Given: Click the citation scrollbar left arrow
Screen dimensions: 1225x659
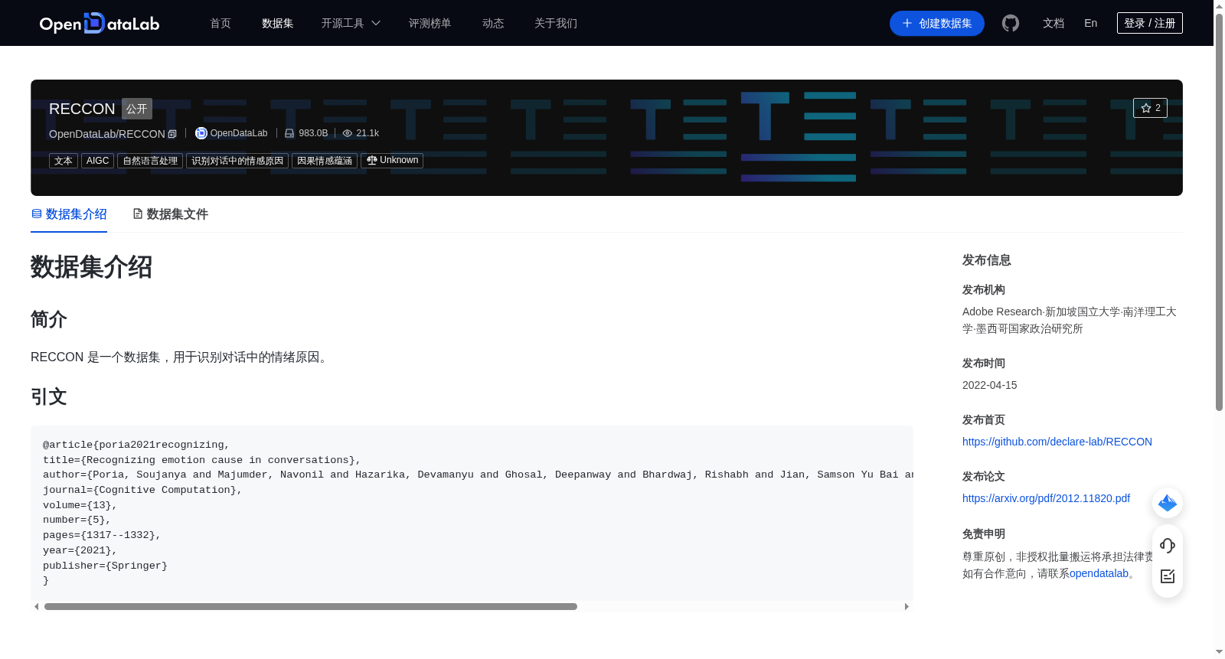Looking at the screenshot, I should [x=36, y=606].
